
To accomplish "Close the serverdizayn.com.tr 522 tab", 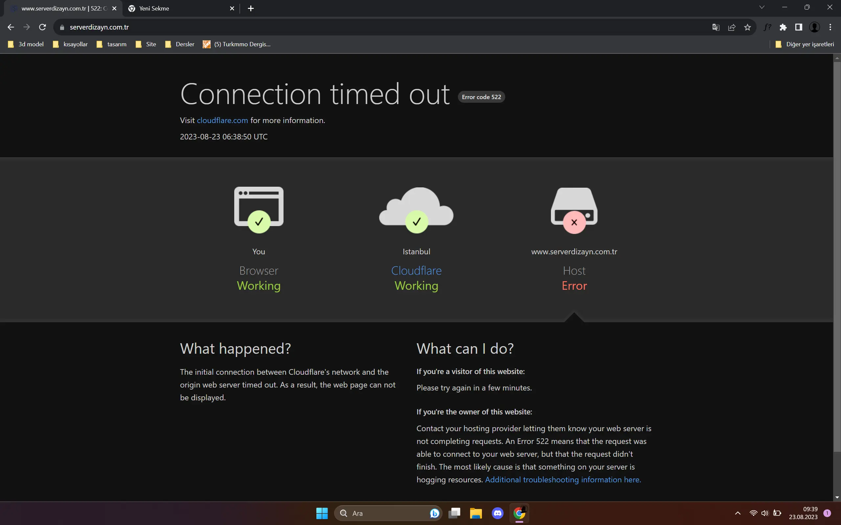I will [114, 8].
